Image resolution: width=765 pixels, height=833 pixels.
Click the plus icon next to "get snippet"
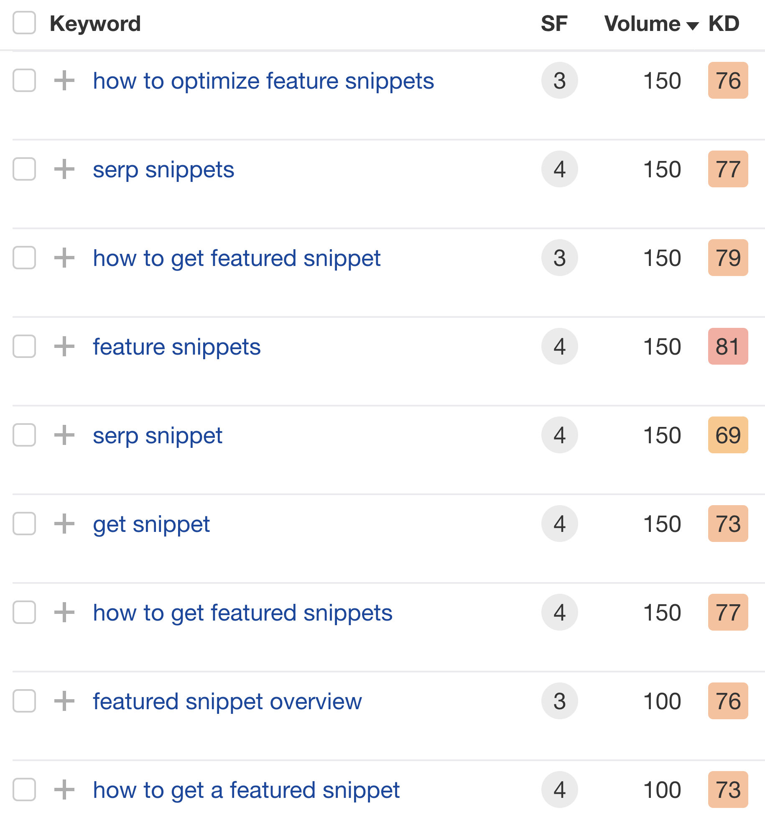click(64, 524)
